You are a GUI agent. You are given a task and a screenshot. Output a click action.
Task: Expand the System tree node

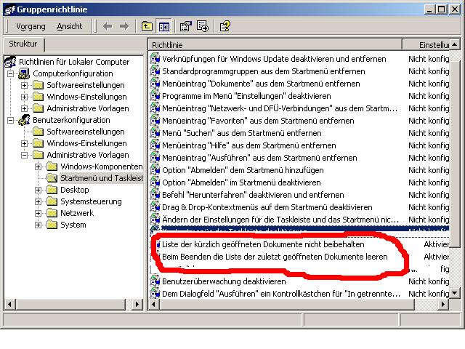[x=39, y=225]
